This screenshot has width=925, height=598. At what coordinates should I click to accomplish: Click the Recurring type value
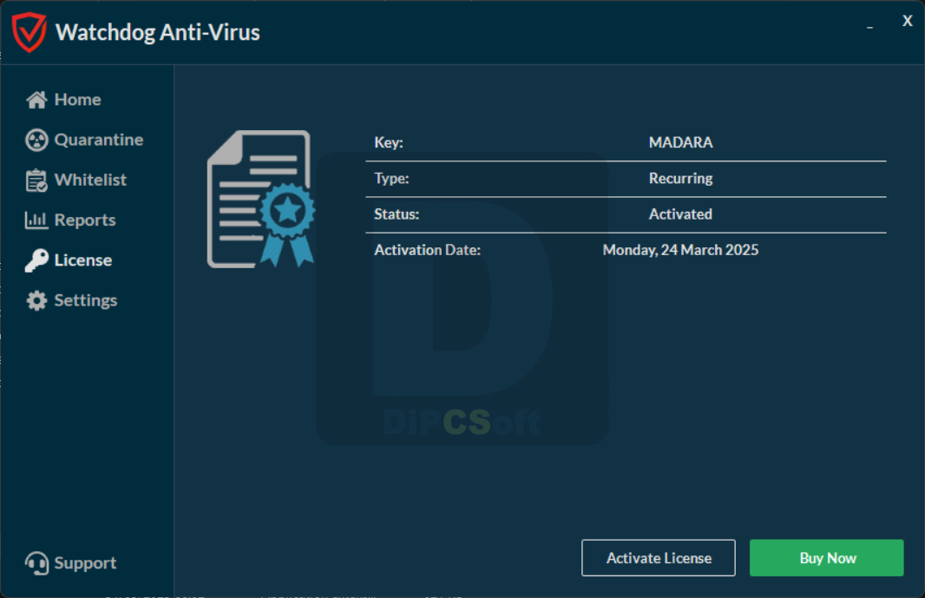(681, 178)
